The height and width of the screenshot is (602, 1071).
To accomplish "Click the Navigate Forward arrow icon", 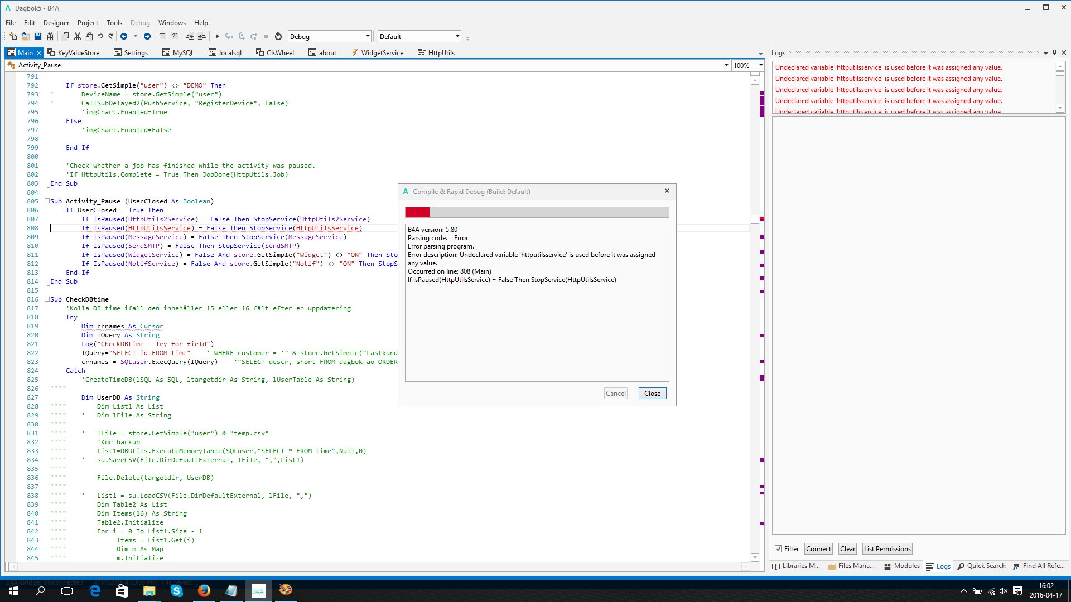I will point(147,36).
